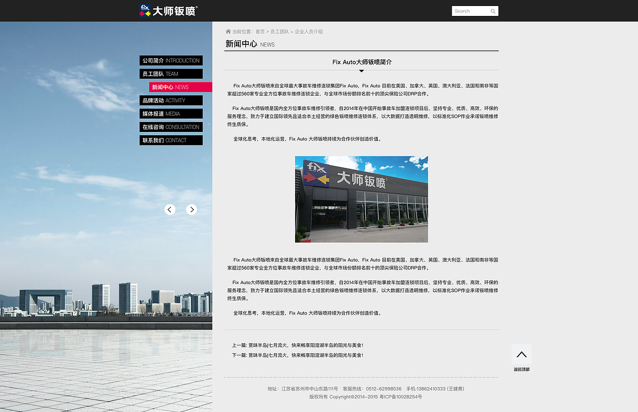Select the 新闻中心 NEWS menu item
The image size is (638, 412).
[x=180, y=87]
